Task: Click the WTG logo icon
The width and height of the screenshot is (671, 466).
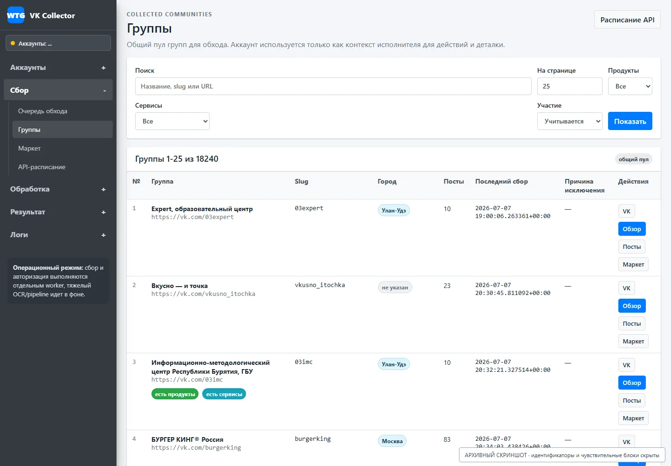Action: coord(15,15)
